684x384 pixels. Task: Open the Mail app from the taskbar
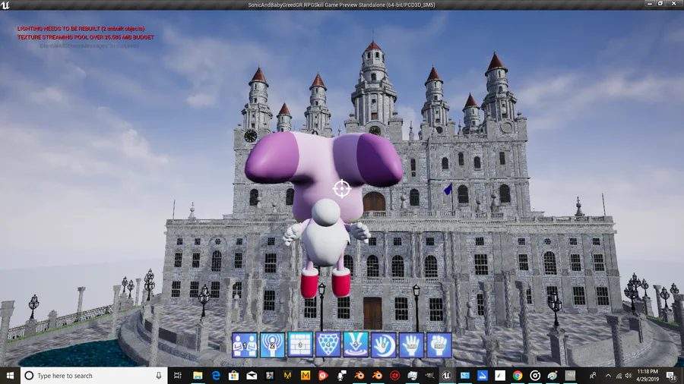(x=252, y=376)
